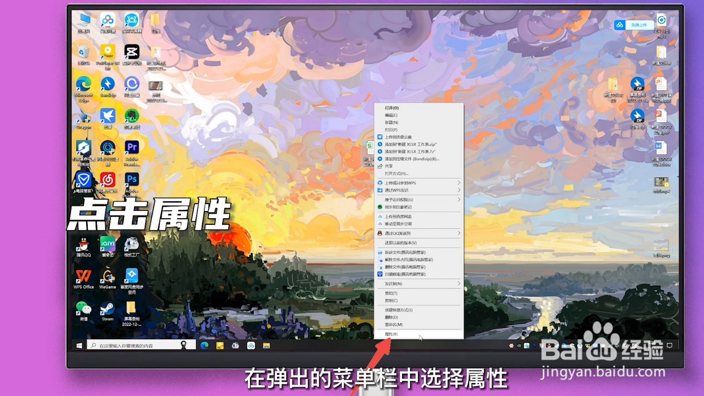
Task: Open the 此电脑 desktop icon
Action: (x=84, y=23)
